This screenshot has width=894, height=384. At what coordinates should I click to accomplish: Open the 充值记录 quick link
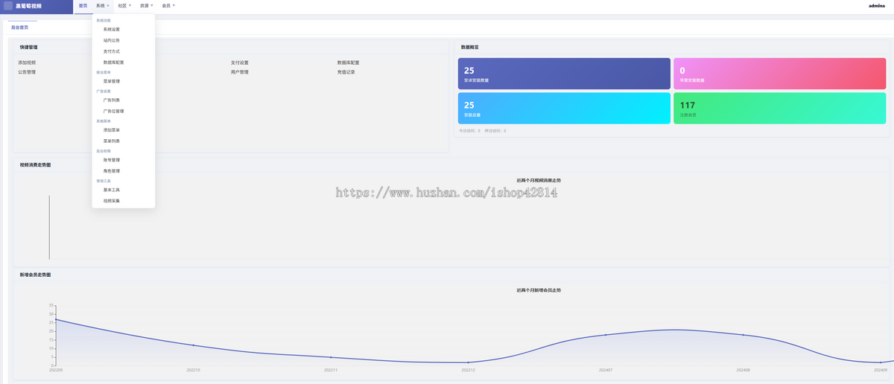pyautogui.click(x=346, y=72)
